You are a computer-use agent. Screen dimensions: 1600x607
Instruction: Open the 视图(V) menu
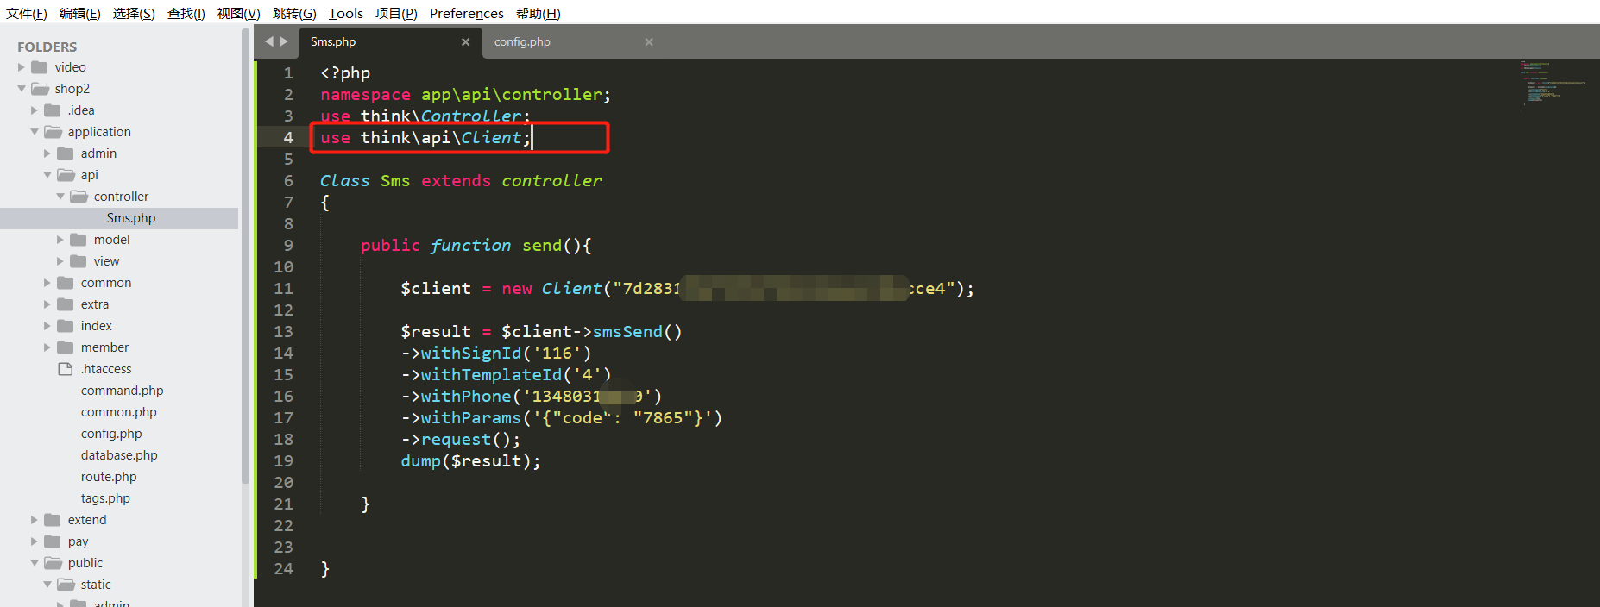click(x=238, y=13)
